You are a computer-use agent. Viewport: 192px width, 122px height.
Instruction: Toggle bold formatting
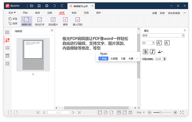click(x=145, y=52)
